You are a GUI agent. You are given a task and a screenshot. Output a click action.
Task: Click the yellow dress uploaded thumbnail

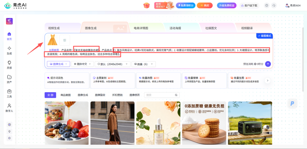(52, 40)
